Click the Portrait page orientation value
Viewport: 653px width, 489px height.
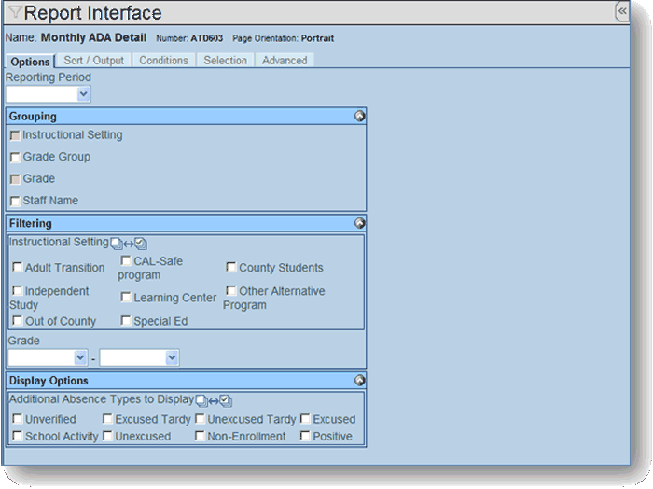click(317, 38)
